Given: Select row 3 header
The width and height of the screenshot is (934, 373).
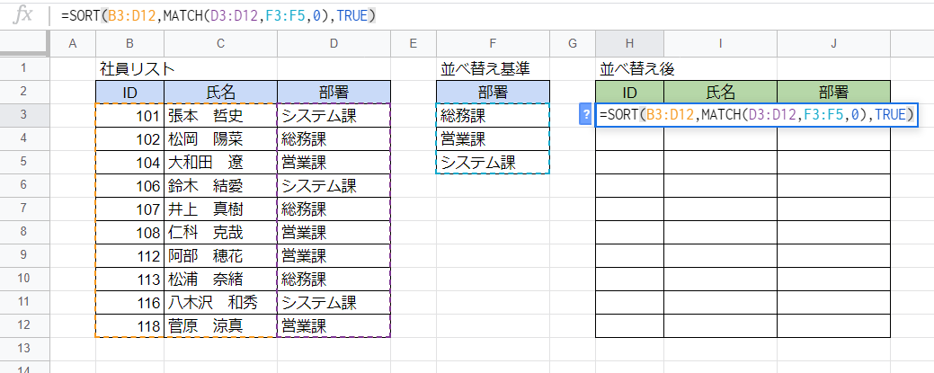Looking at the screenshot, I should click(24, 115).
